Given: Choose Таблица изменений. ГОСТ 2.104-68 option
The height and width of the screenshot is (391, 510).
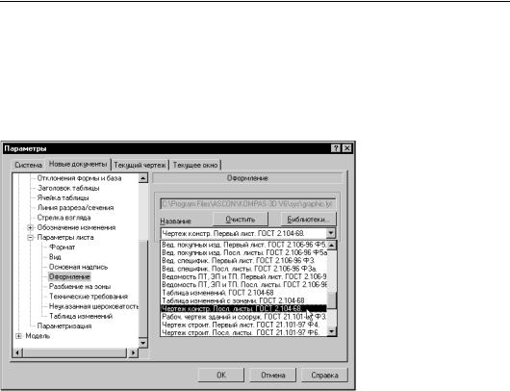Looking at the screenshot, I should click(x=244, y=293).
